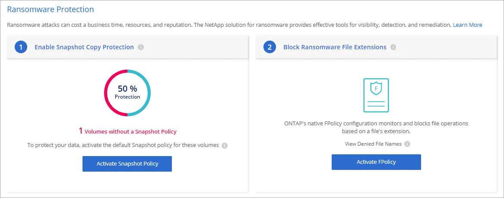Click the step 2 number badge
The image size is (504, 198).
[270, 47]
